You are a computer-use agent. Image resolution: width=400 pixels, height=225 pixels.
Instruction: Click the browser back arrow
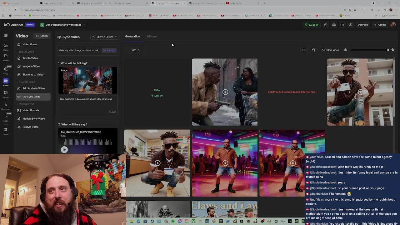pos(3,10)
